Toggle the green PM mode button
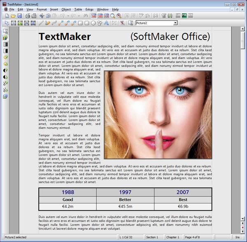Screen dimensions: 247x242 coord(185,16)
